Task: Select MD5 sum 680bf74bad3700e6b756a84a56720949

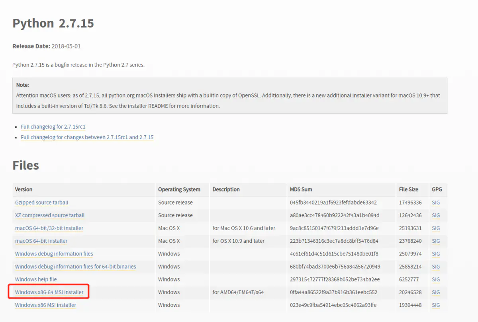Action: click(335, 266)
